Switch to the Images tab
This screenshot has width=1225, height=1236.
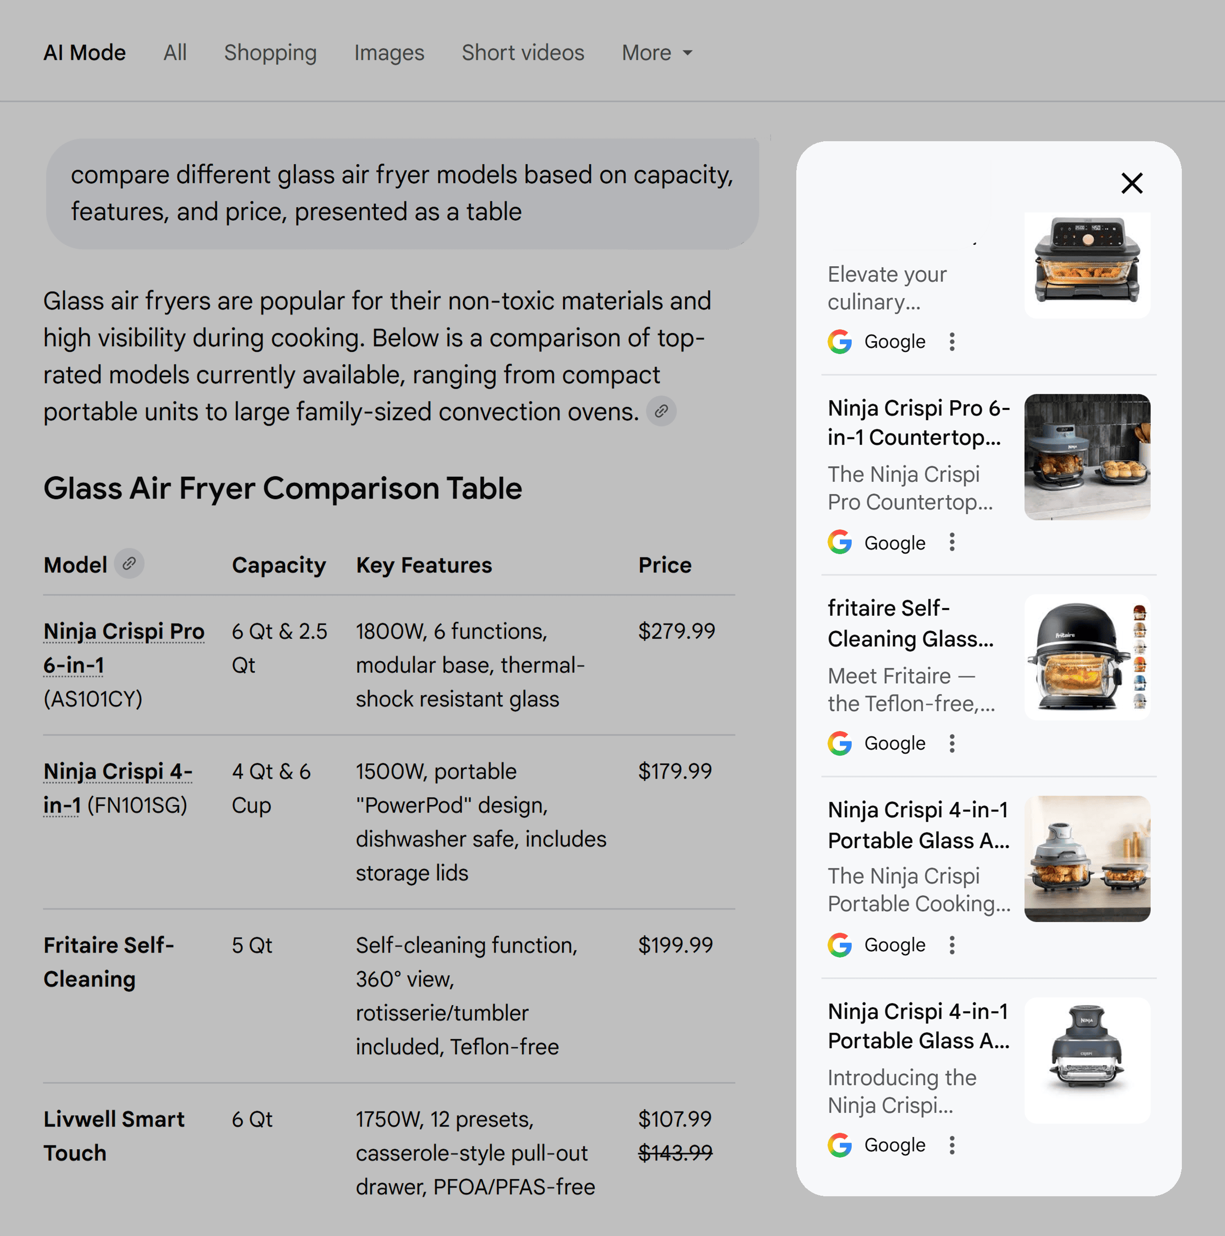coord(389,52)
